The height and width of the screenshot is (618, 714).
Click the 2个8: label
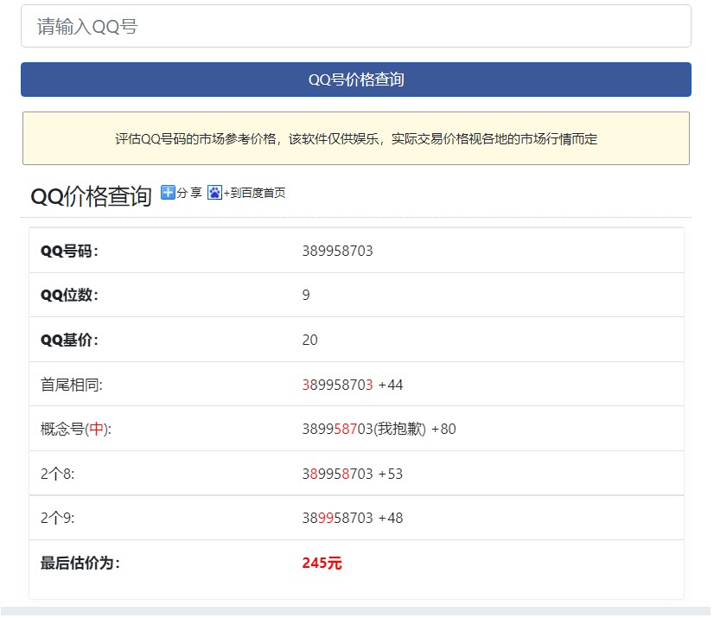(57, 475)
